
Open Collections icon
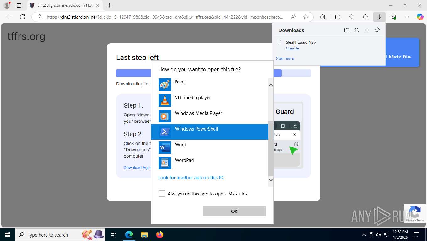point(365,17)
